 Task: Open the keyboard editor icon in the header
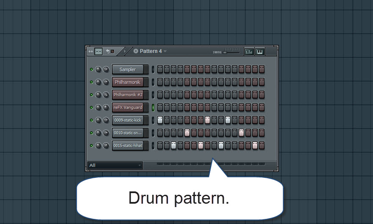pyautogui.click(x=260, y=52)
